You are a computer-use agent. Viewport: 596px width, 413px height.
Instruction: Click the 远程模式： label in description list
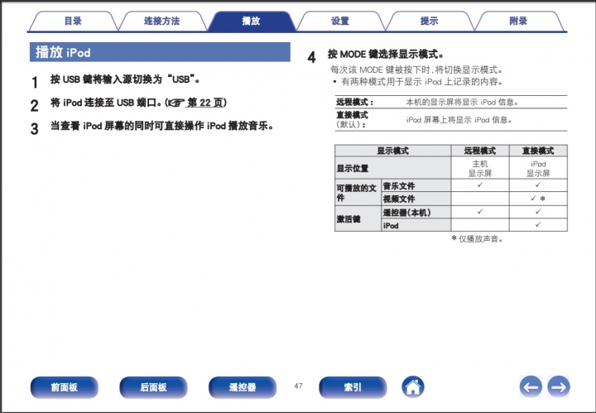coord(355,102)
